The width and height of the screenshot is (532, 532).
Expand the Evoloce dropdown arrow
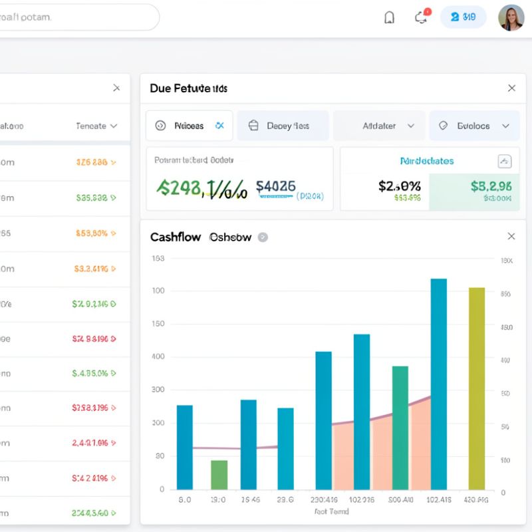coord(505,126)
